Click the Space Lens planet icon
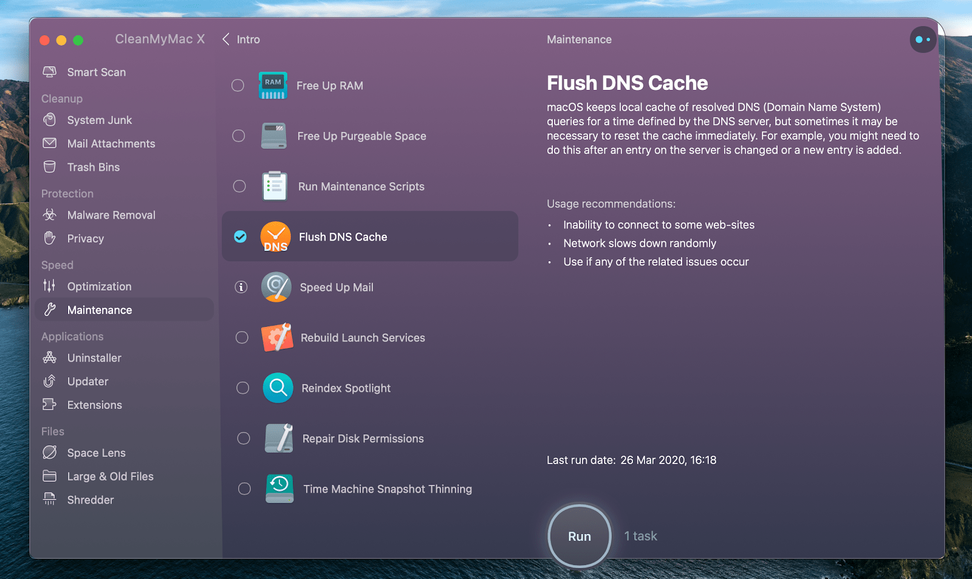The height and width of the screenshot is (579, 972). (50, 453)
